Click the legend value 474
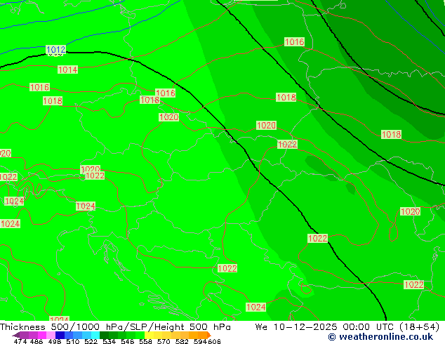This screenshot has width=445, height=344. click(x=20, y=341)
